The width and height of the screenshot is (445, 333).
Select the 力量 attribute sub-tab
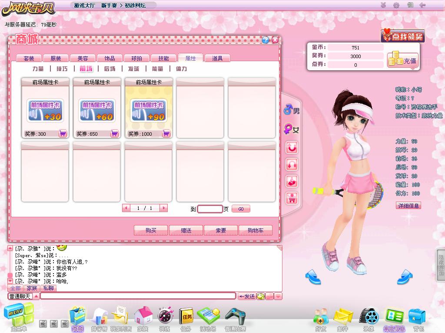tap(38, 69)
